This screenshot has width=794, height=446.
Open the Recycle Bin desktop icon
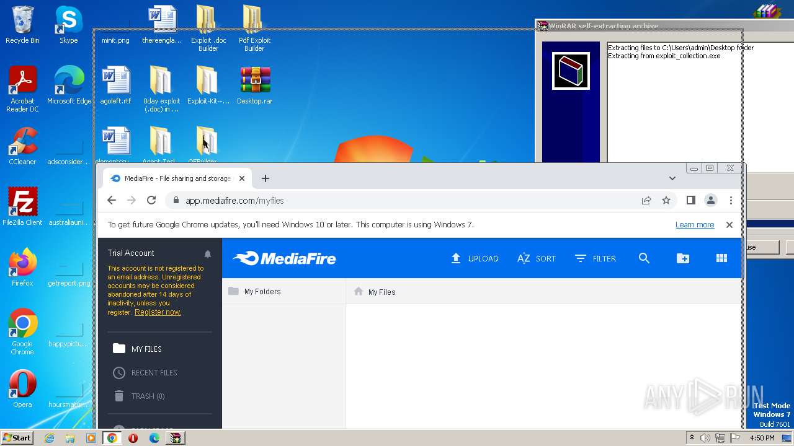(x=22, y=25)
